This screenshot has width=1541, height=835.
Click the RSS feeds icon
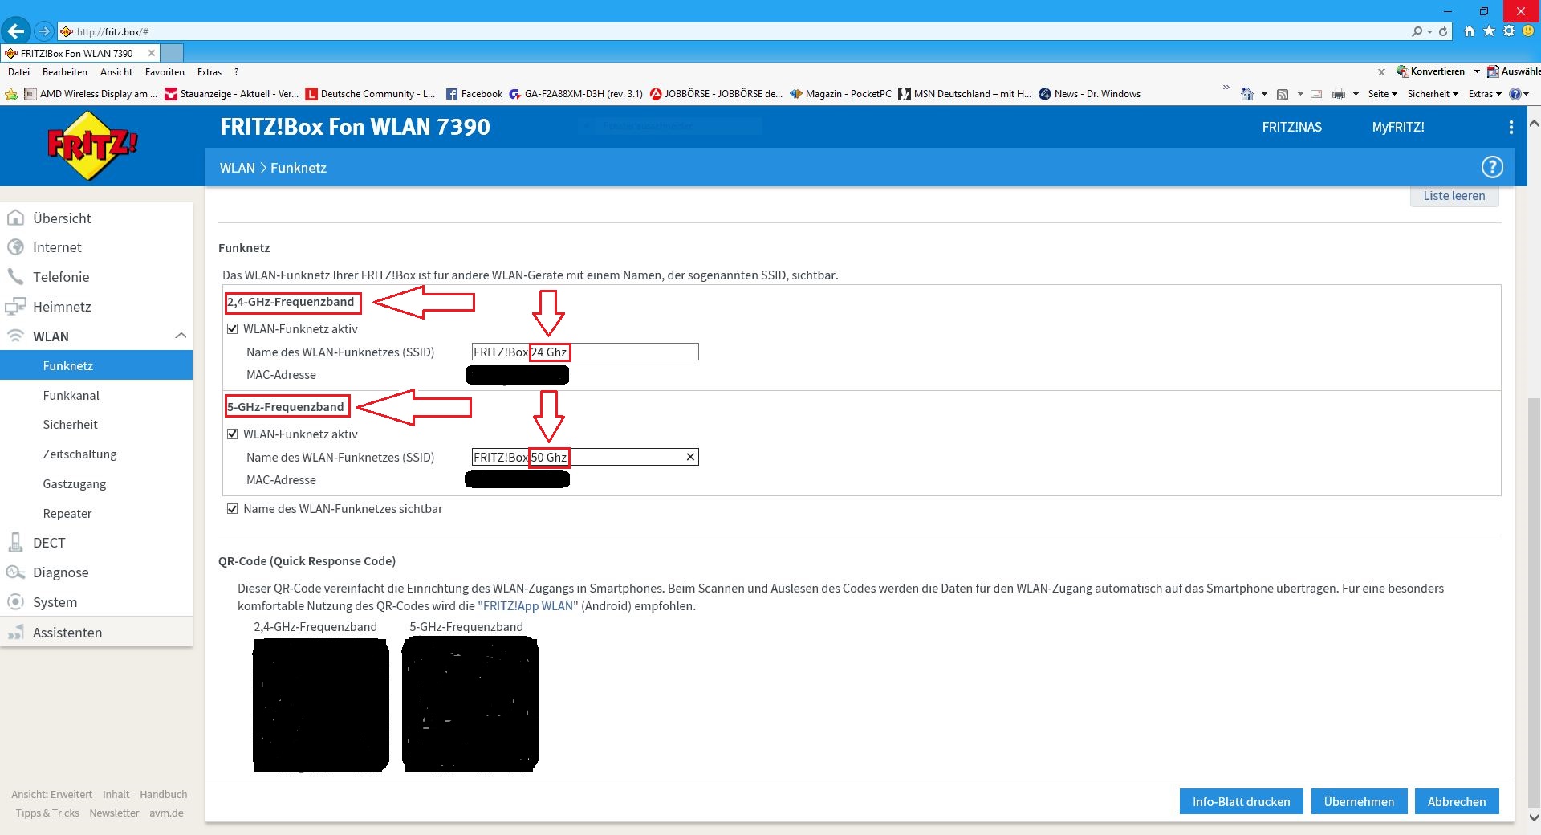coord(1283,94)
